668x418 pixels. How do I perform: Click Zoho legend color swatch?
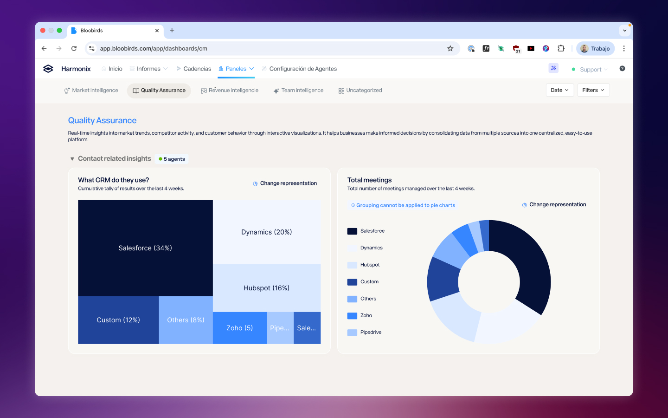[x=352, y=316]
